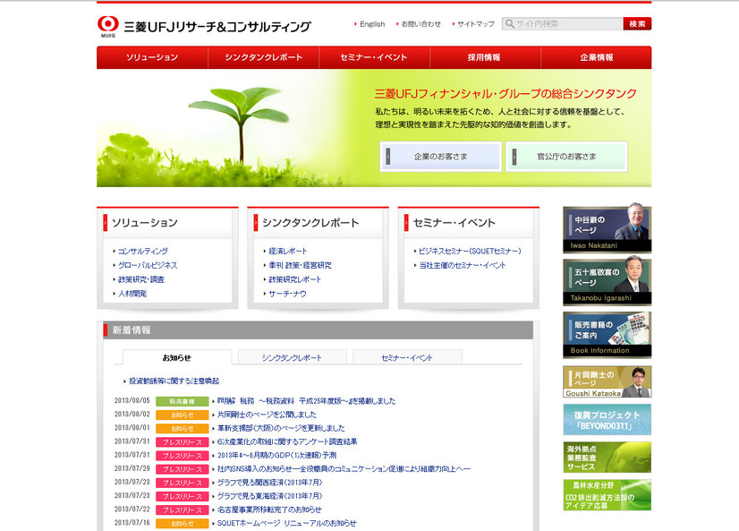The image size is (739, 531).
Task: Click the 企業のお客さま button
Action: pos(441,157)
